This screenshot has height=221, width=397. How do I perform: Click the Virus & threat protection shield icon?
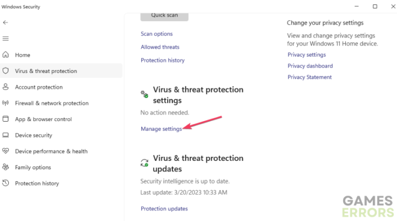6,71
